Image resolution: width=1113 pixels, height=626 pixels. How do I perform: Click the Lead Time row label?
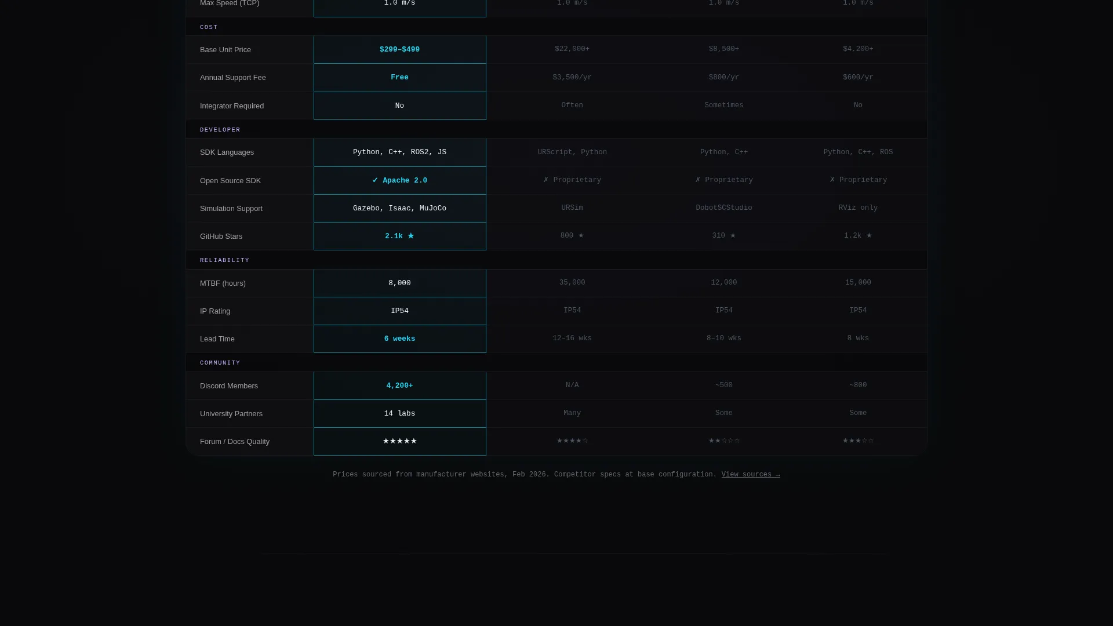(217, 339)
